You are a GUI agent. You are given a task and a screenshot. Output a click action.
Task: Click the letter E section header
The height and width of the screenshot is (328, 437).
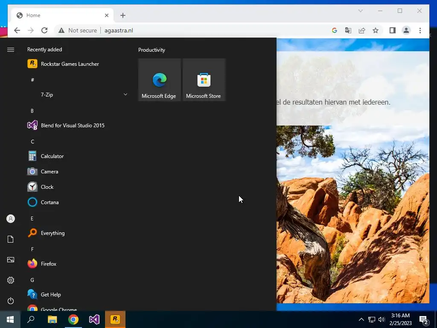(32, 218)
